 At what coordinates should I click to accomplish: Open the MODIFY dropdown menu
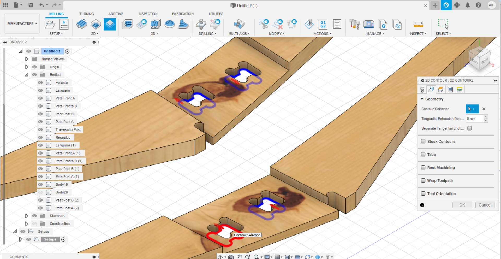277,34
